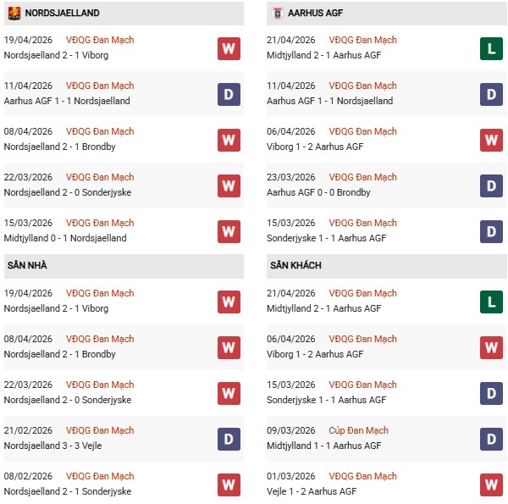The height and width of the screenshot is (504, 508).
Task: Click D badge for Midtjylland 1-1 Aarhus cup match
Action: [x=492, y=439]
